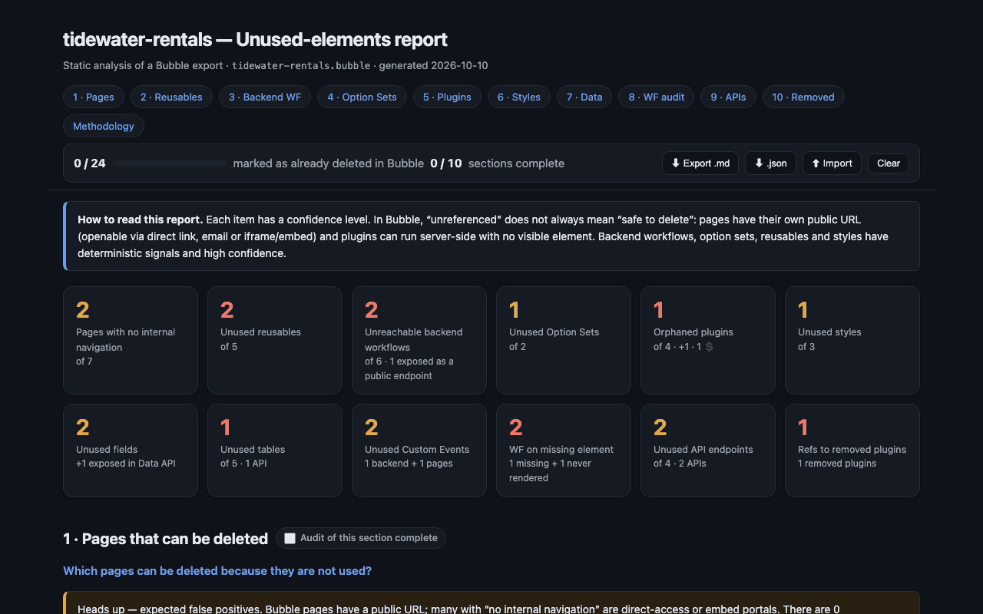Jump to '6 · Styles' section

coord(519,97)
